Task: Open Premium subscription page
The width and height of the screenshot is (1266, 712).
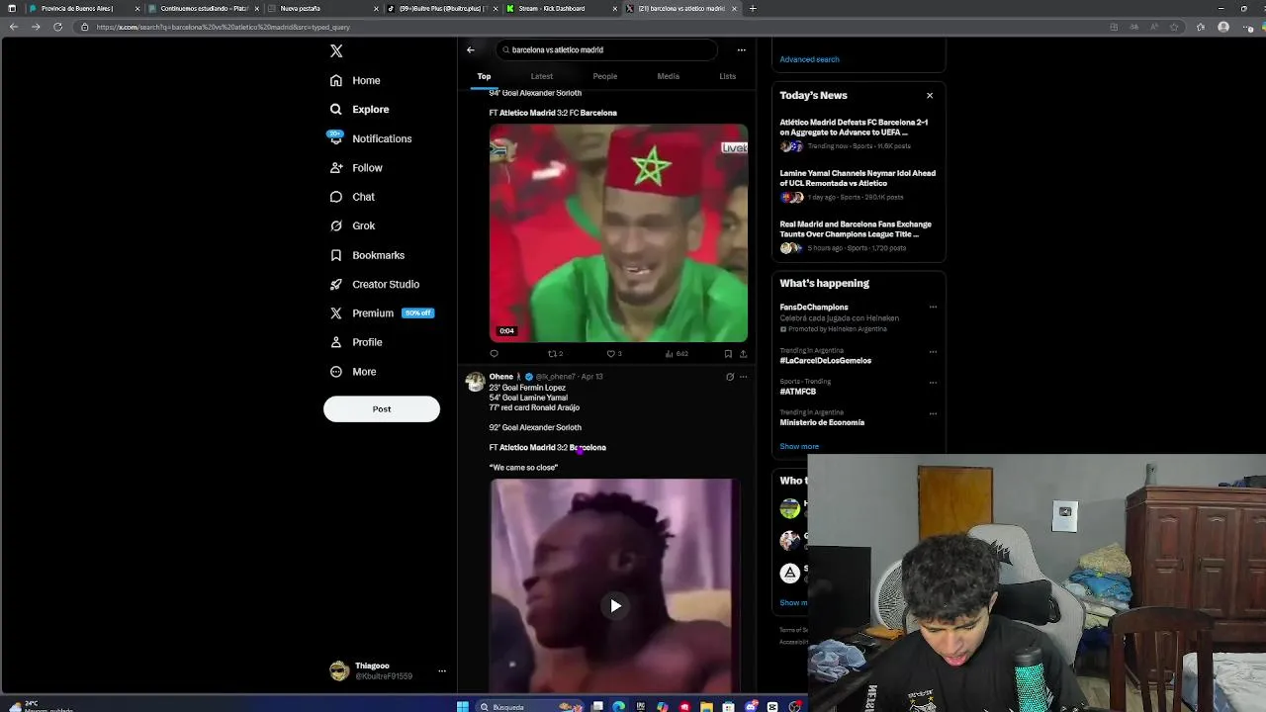Action: tap(382, 312)
